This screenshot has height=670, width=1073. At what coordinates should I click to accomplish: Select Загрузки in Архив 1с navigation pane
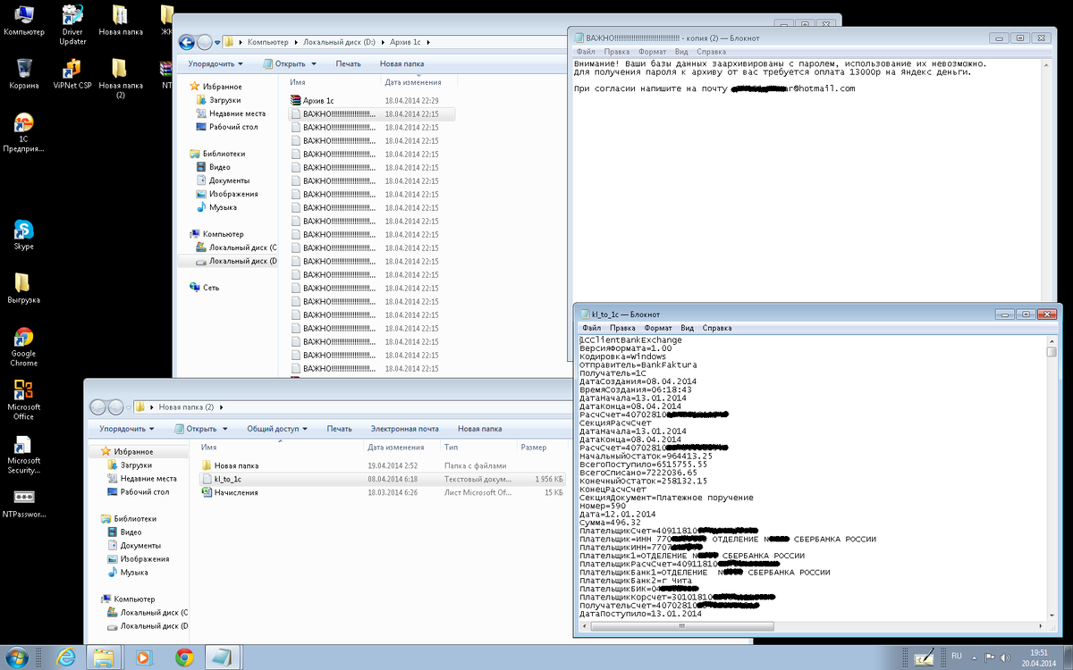tap(225, 100)
